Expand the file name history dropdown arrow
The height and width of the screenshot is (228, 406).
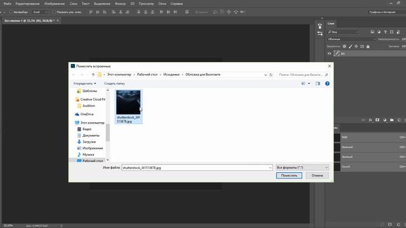(270, 167)
